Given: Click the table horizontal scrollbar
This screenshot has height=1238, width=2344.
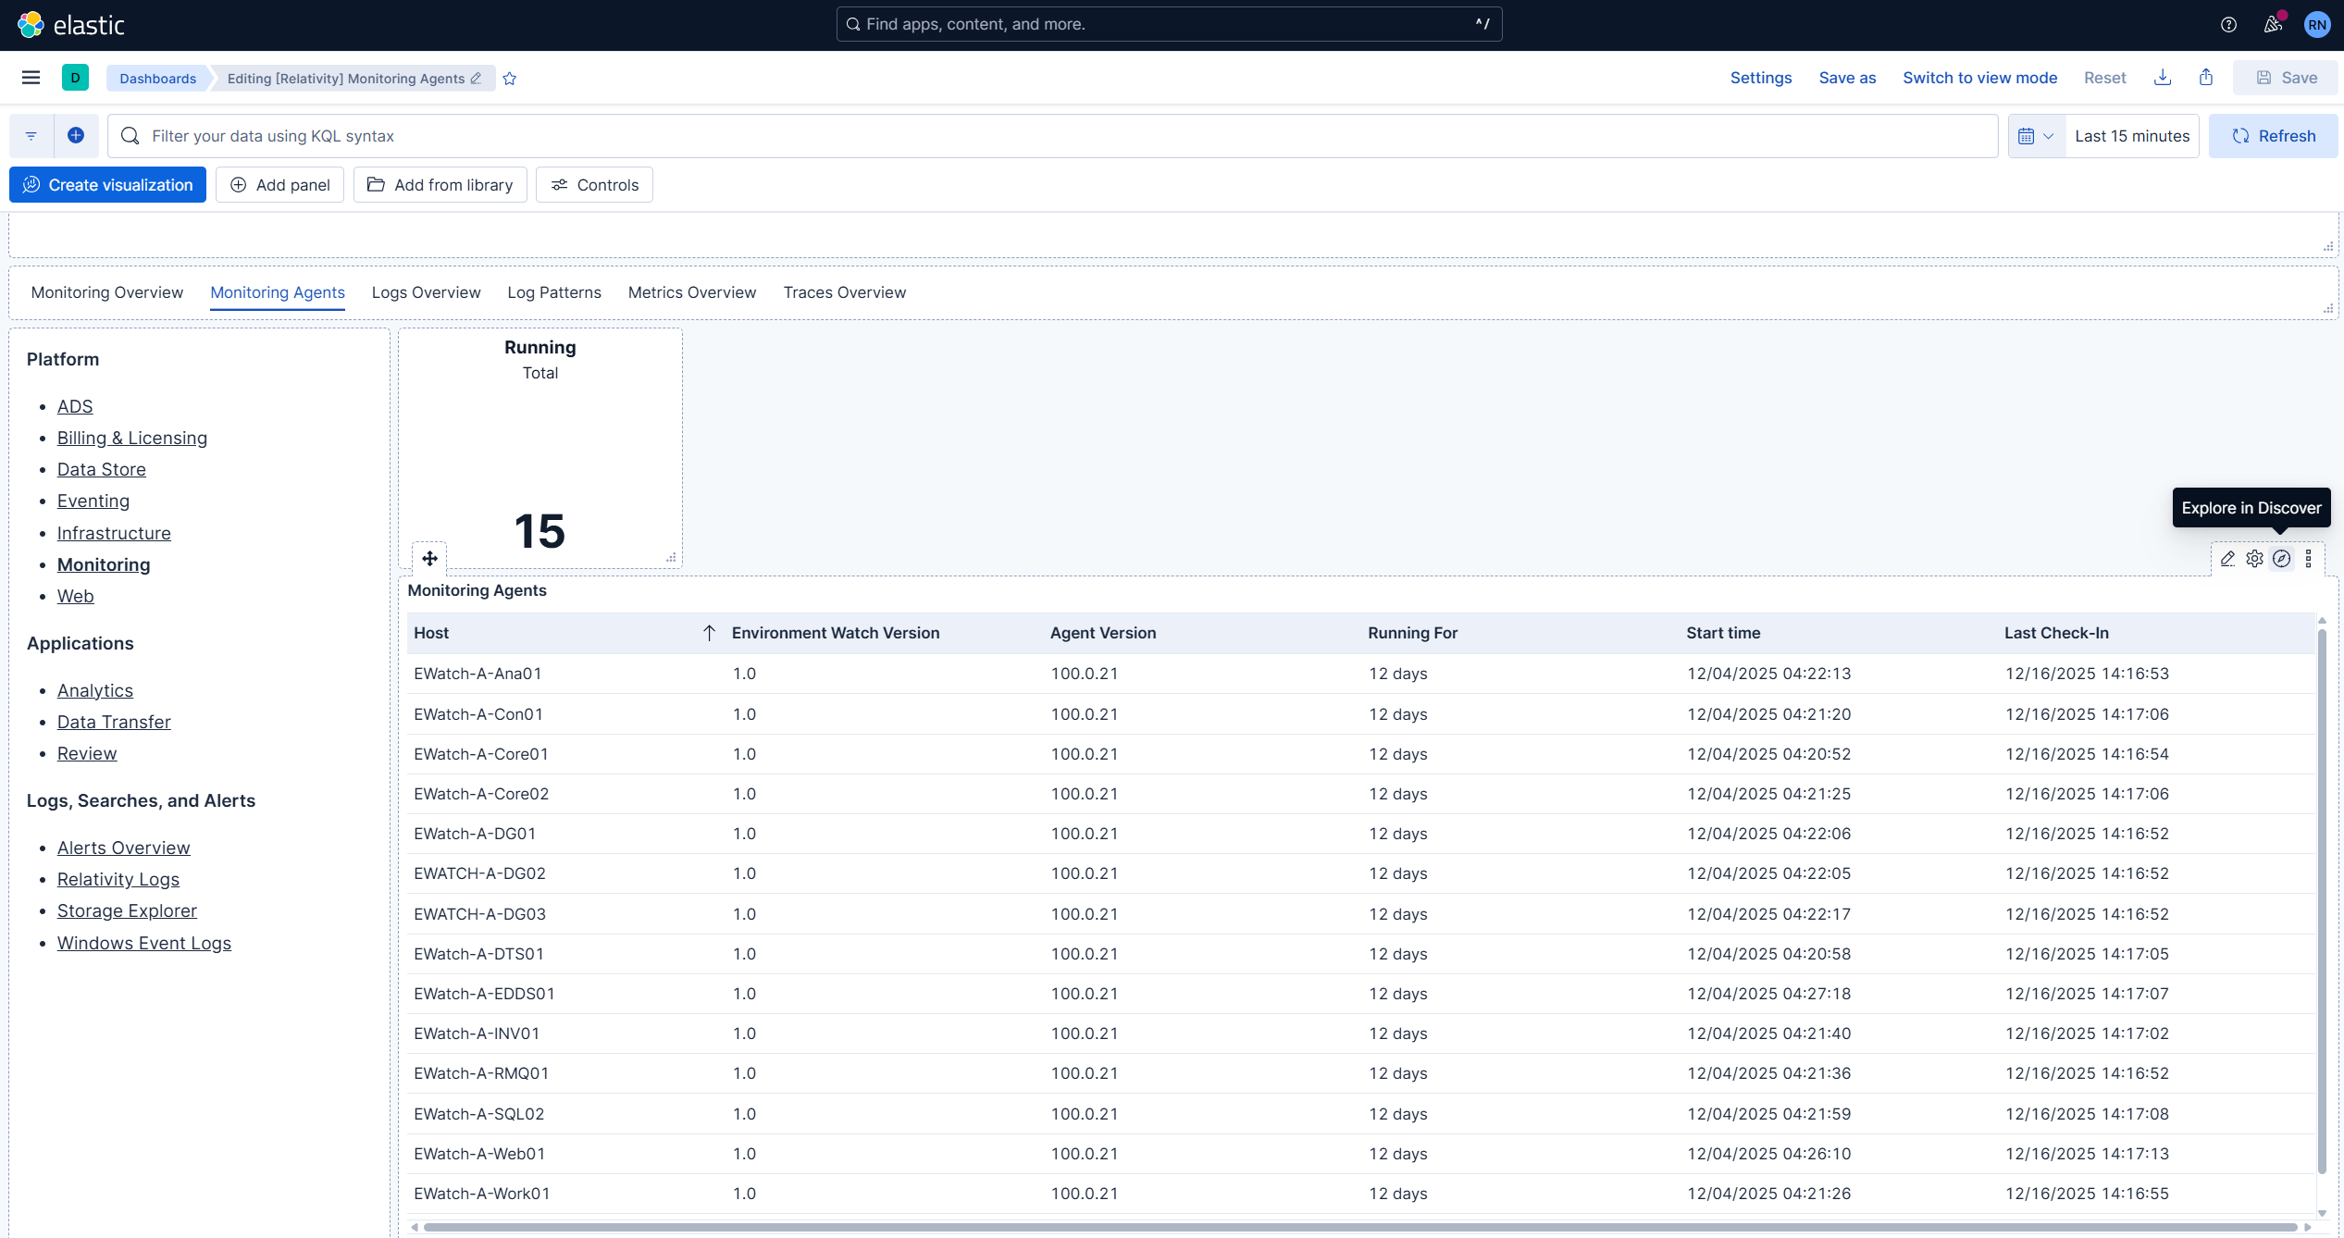Looking at the screenshot, I should pos(1360,1227).
